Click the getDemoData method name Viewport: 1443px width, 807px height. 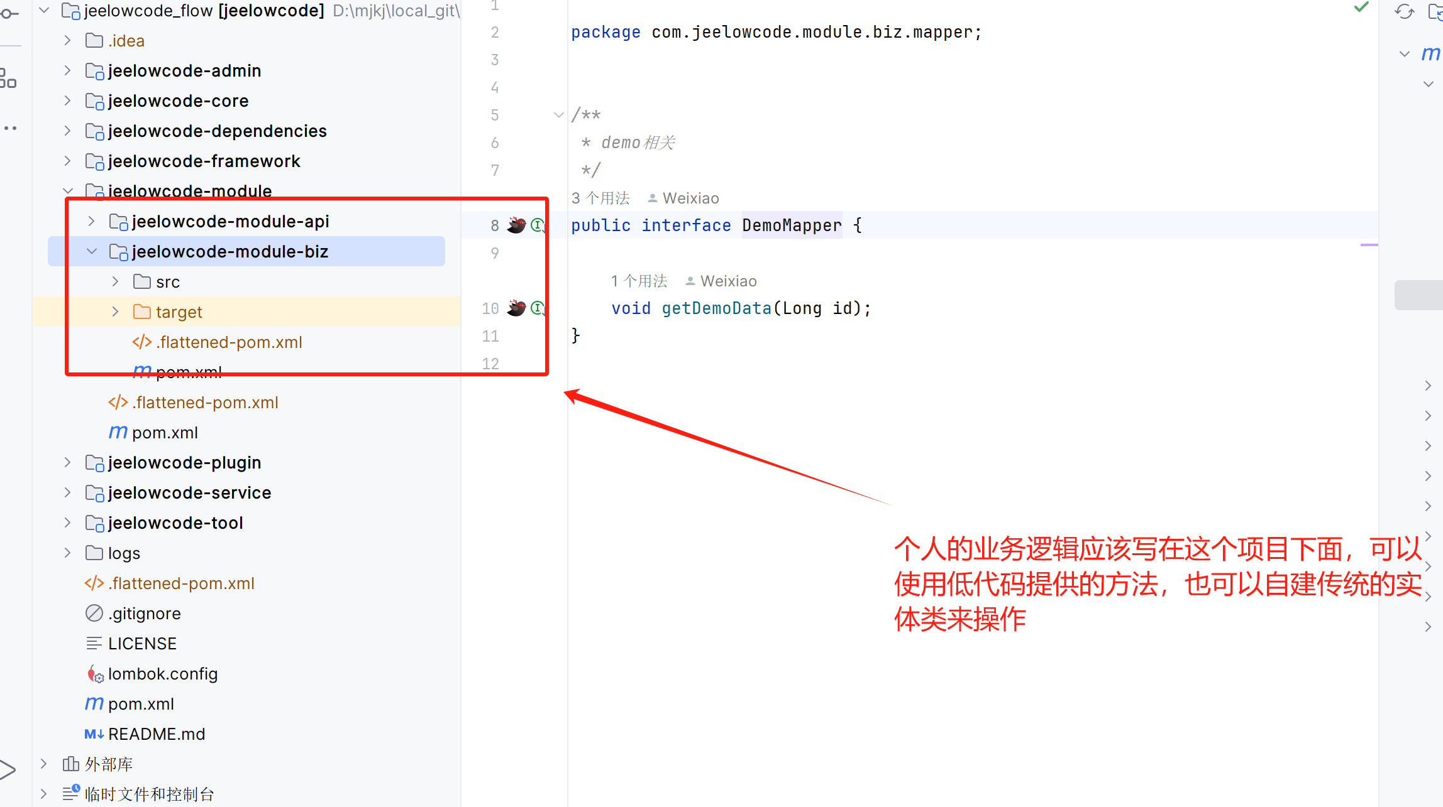point(716,308)
